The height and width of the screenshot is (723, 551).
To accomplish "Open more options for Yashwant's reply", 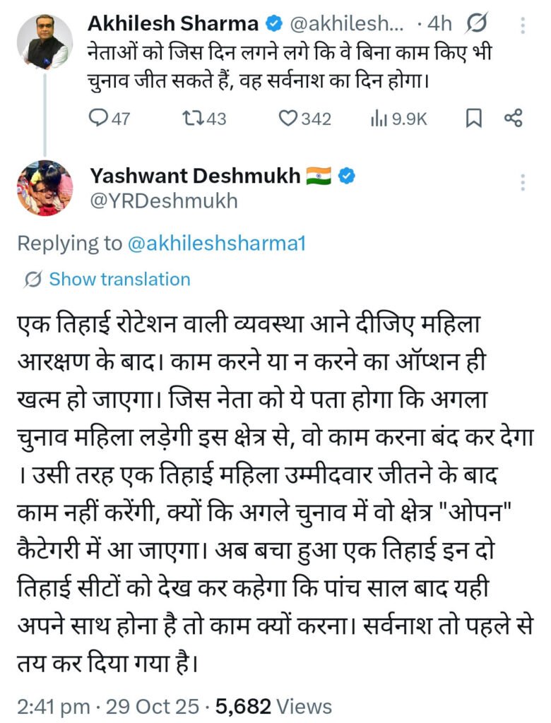I will [523, 183].
